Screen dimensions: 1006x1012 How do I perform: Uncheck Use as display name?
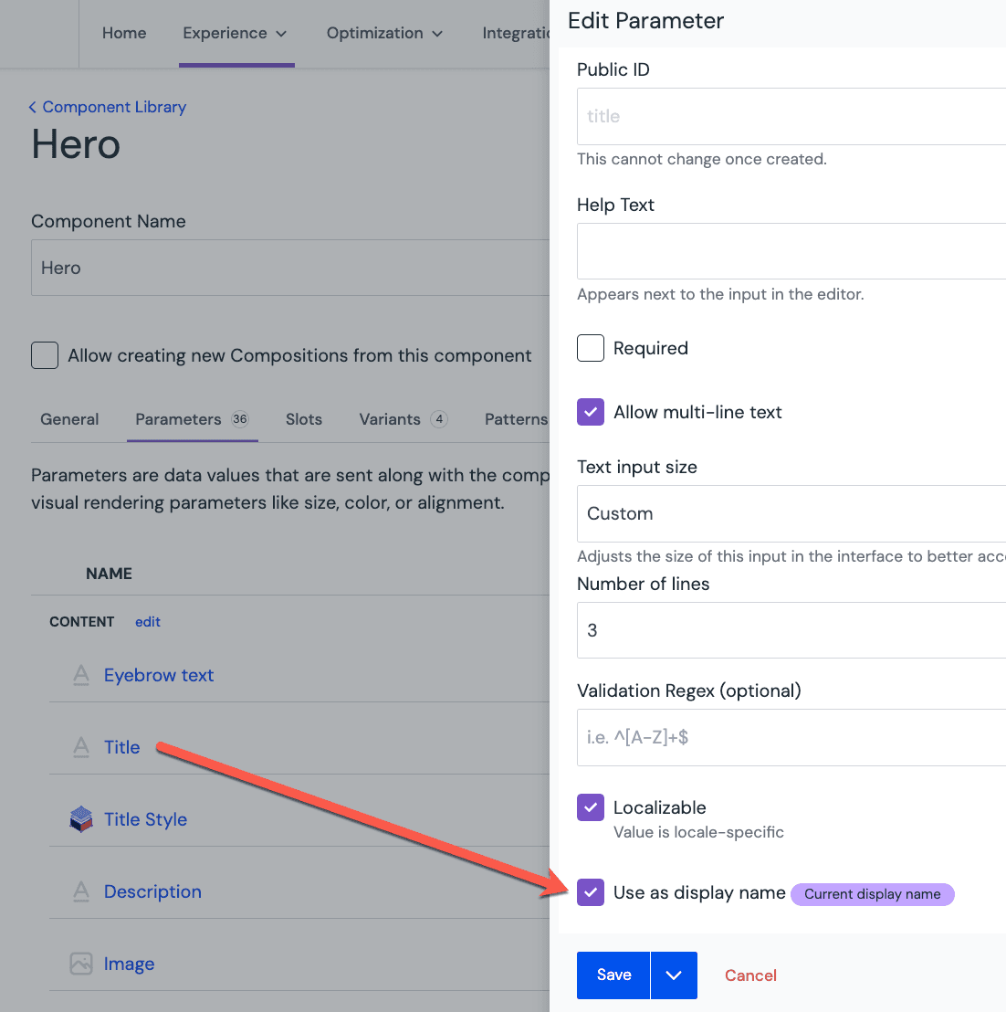point(591,892)
